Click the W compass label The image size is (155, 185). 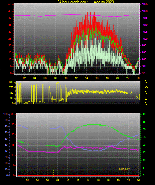pyautogui.click(x=146, y=87)
